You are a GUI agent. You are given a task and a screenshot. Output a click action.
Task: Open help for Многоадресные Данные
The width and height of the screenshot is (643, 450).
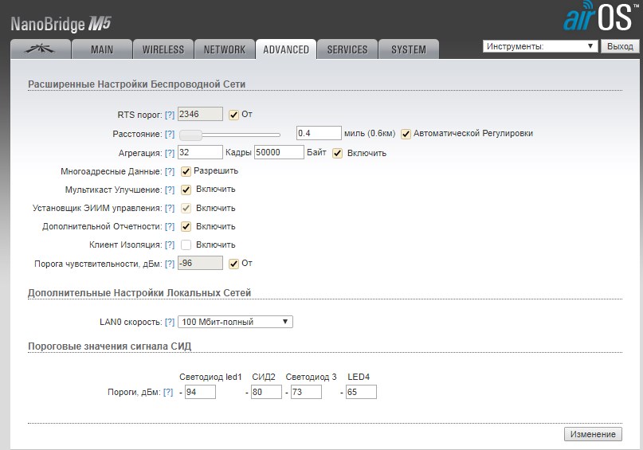[170, 172]
